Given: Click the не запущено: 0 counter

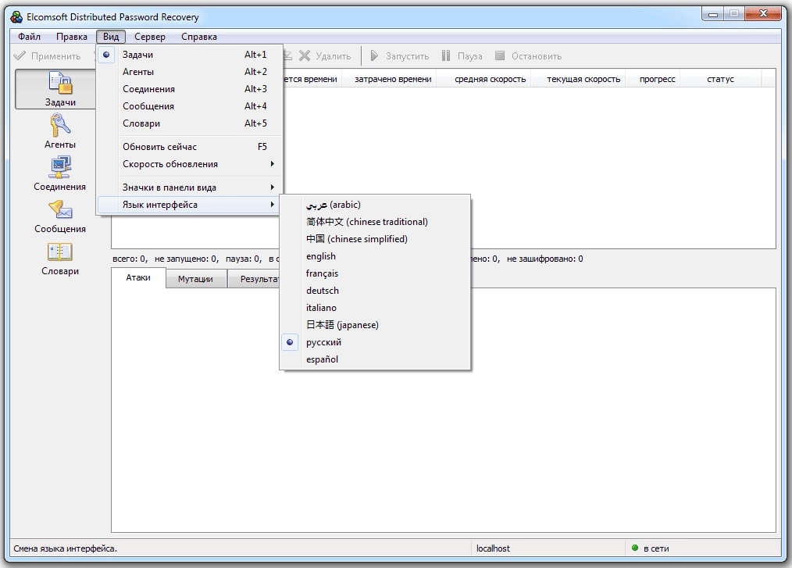Looking at the screenshot, I should tap(187, 259).
